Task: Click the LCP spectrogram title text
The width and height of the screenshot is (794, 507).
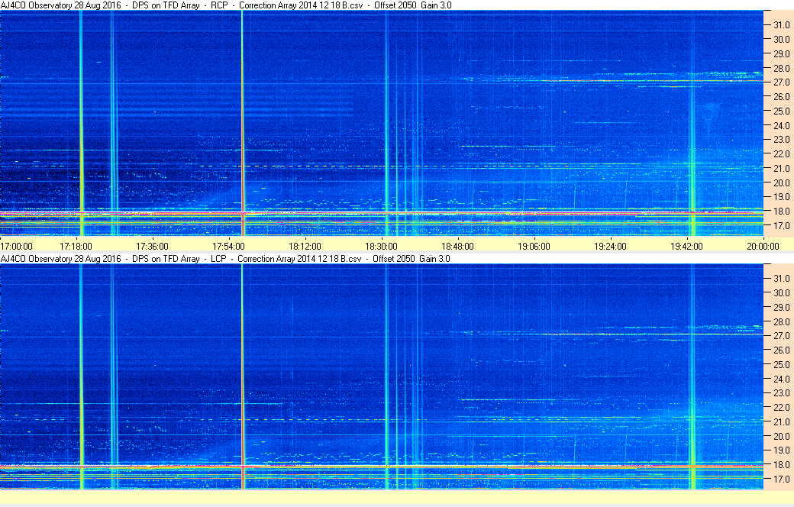Action: 224,258
